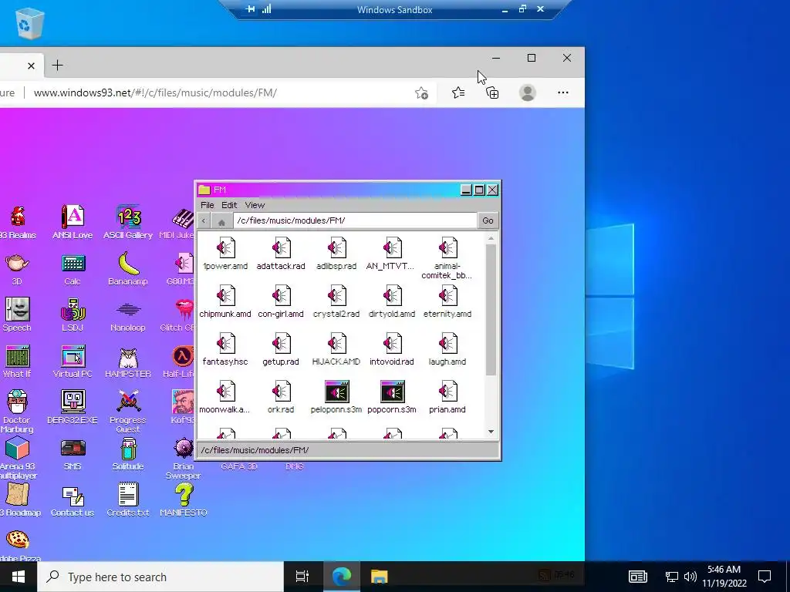The image size is (790, 592).
Task: Select crystal2.rad file
Action: pos(336,301)
